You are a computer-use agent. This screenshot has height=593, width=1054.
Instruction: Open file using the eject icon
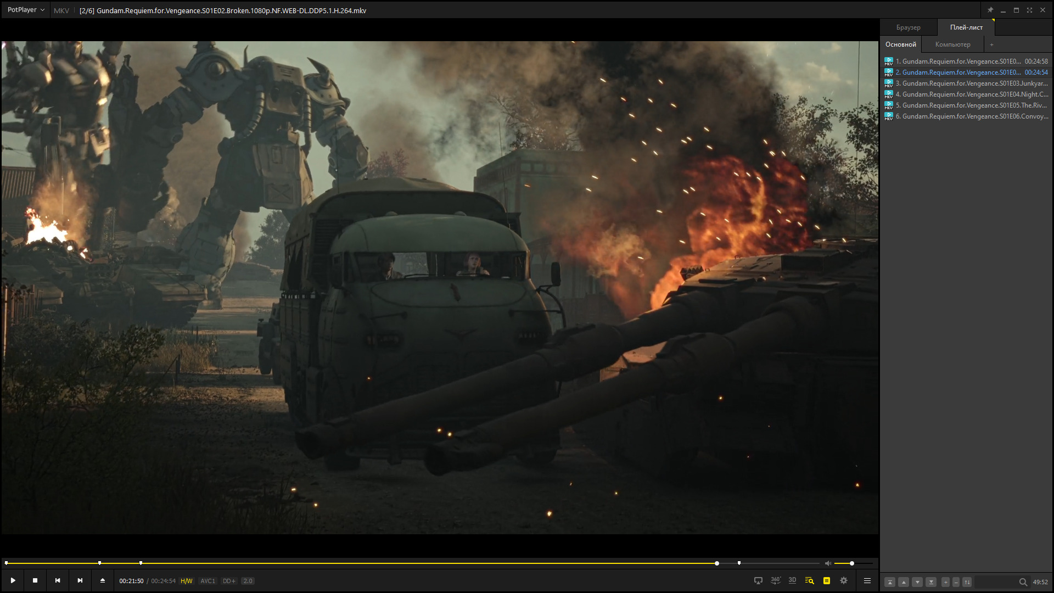pos(102,580)
